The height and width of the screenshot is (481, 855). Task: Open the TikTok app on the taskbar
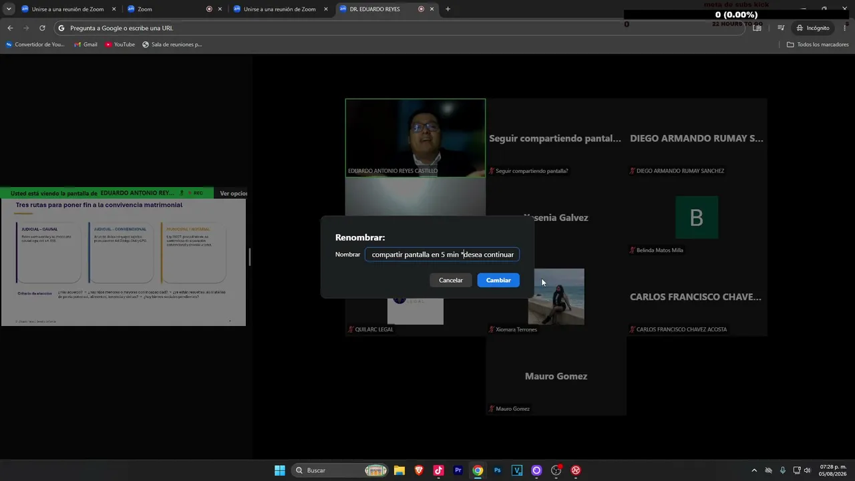coord(438,470)
